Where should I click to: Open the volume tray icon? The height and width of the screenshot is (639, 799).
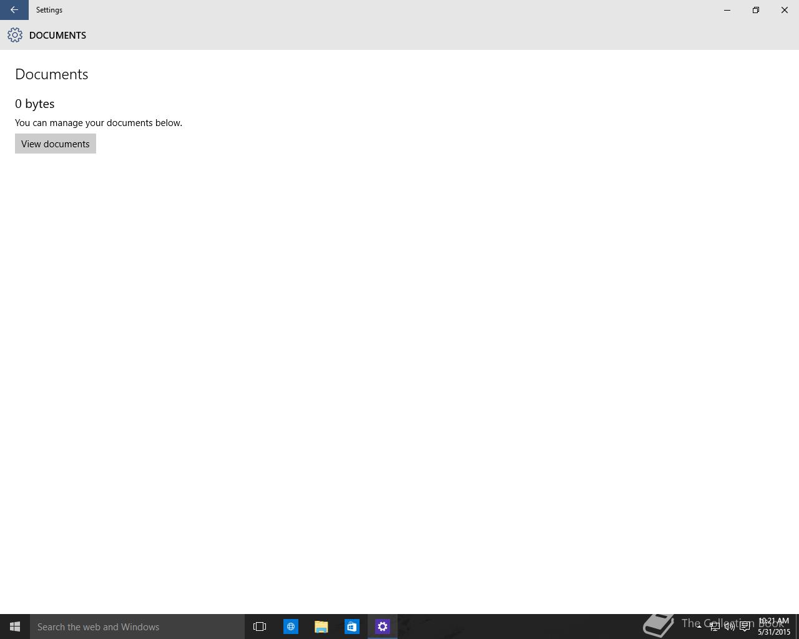click(x=729, y=627)
